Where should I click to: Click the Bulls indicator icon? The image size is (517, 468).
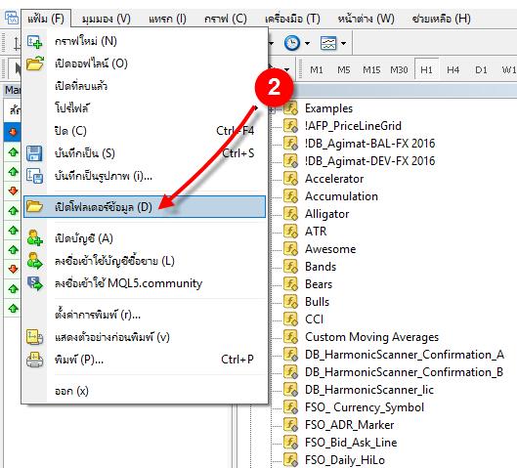290,301
